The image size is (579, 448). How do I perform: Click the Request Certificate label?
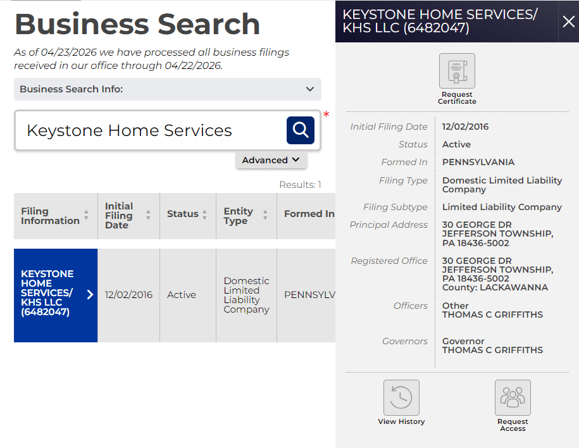tap(457, 98)
